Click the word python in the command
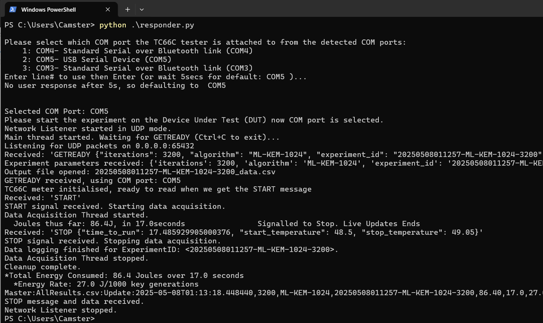Viewport: 543px width, 323px height. 113,25
